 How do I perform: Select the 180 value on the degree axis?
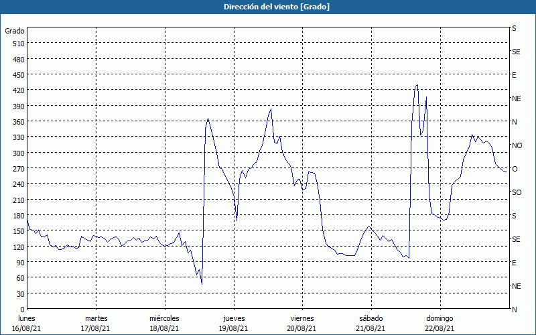pyautogui.click(x=19, y=216)
